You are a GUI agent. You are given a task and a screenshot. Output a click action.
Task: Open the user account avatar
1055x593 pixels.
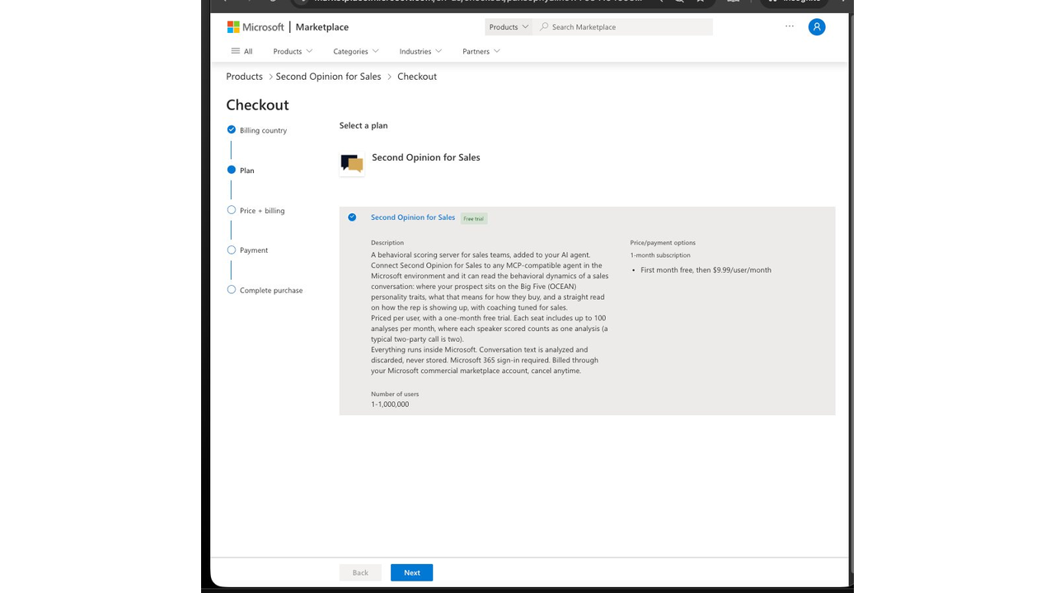click(817, 27)
